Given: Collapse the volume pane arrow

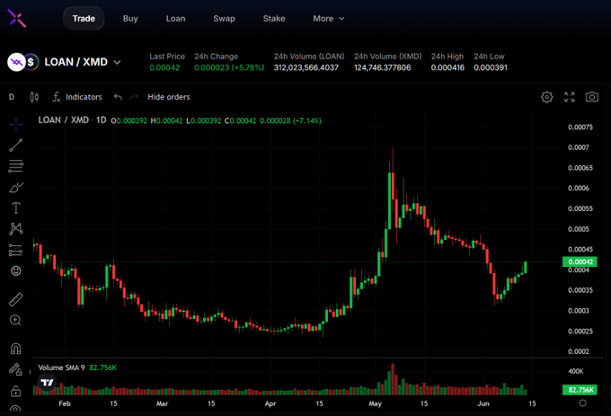Looking at the screenshot, I should (x=30, y=372).
